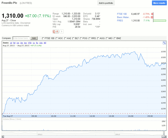Viewport: 168px width, 138px height.
Task: Set chart zoom to 1y
Action: pos(34,43)
